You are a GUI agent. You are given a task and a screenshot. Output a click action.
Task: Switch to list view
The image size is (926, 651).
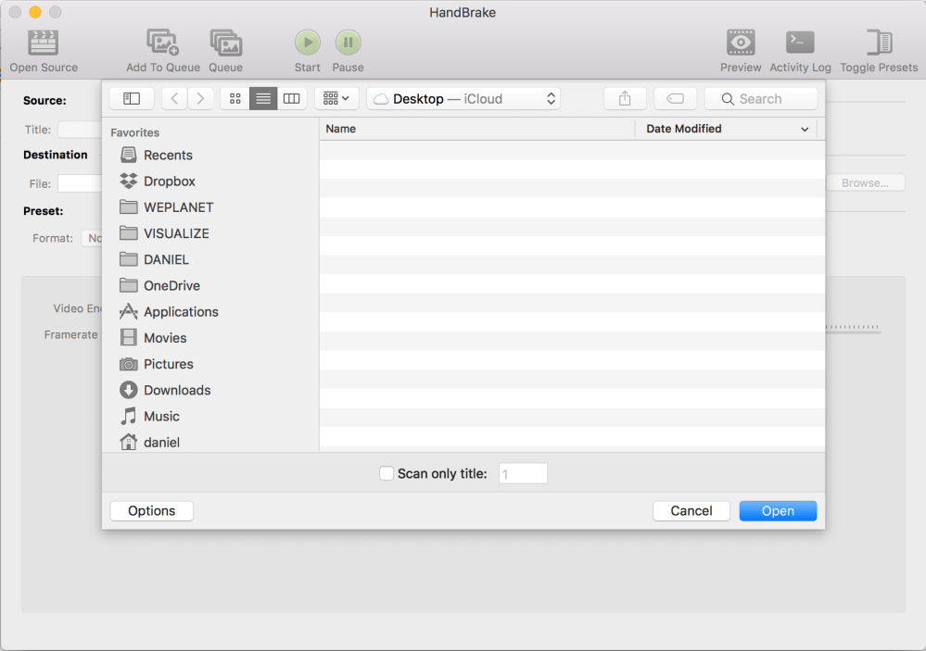coord(263,98)
